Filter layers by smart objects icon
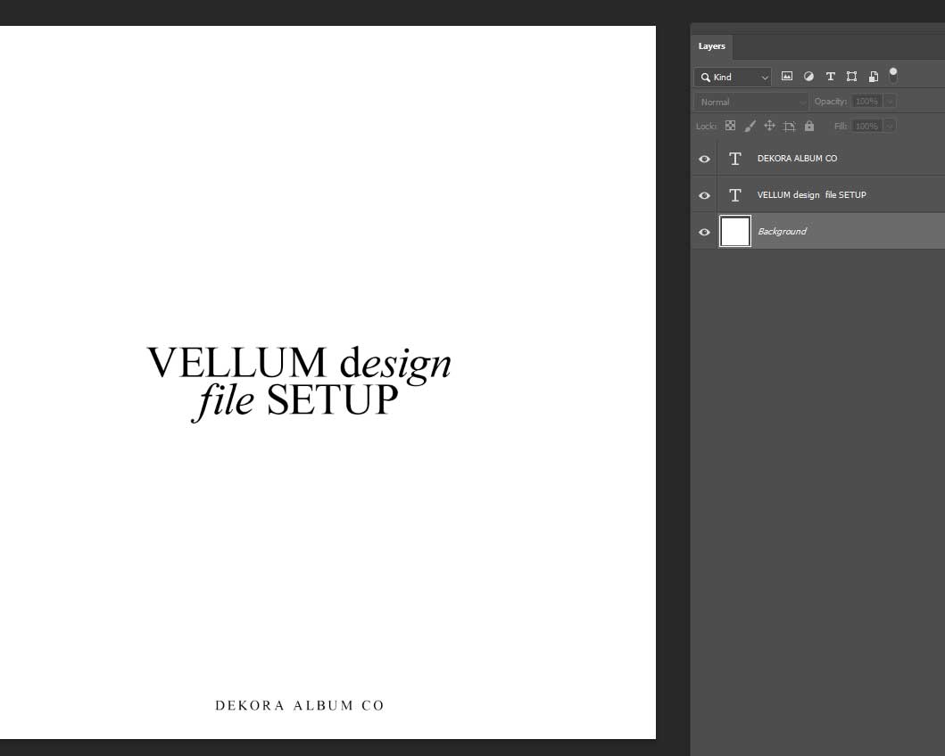 [x=874, y=77]
